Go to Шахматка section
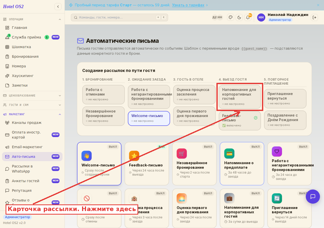The width and height of the screenshot is (324, 228). tap(32, 47)
